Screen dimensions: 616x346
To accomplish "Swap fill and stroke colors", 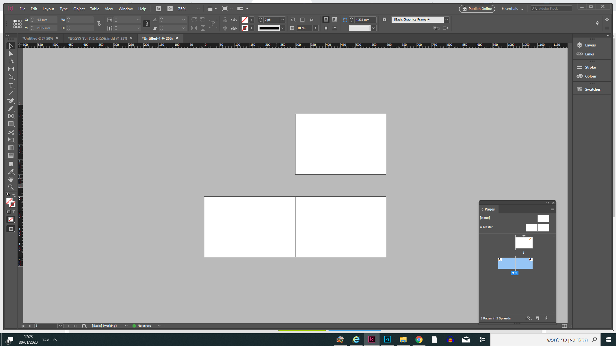I will [14, 195].
